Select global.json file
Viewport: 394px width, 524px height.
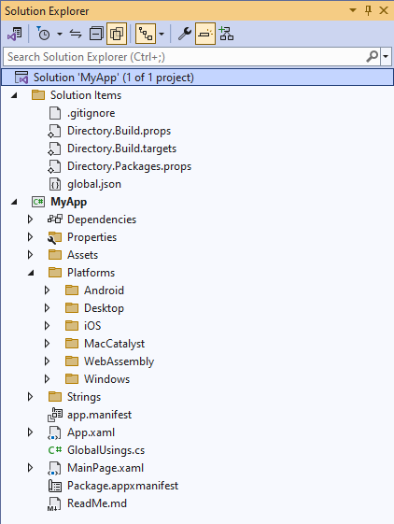(x=94, y=184)
